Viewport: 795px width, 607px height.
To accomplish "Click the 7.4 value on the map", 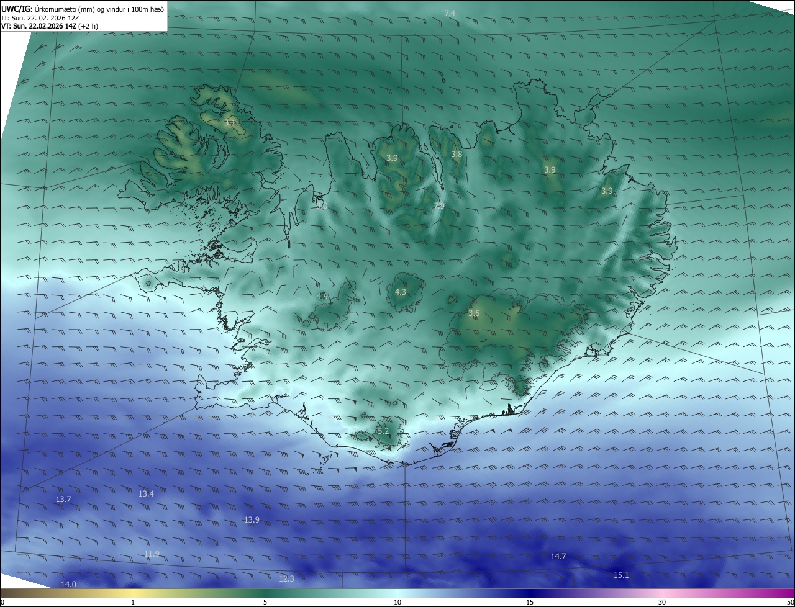I will (450, 14).
